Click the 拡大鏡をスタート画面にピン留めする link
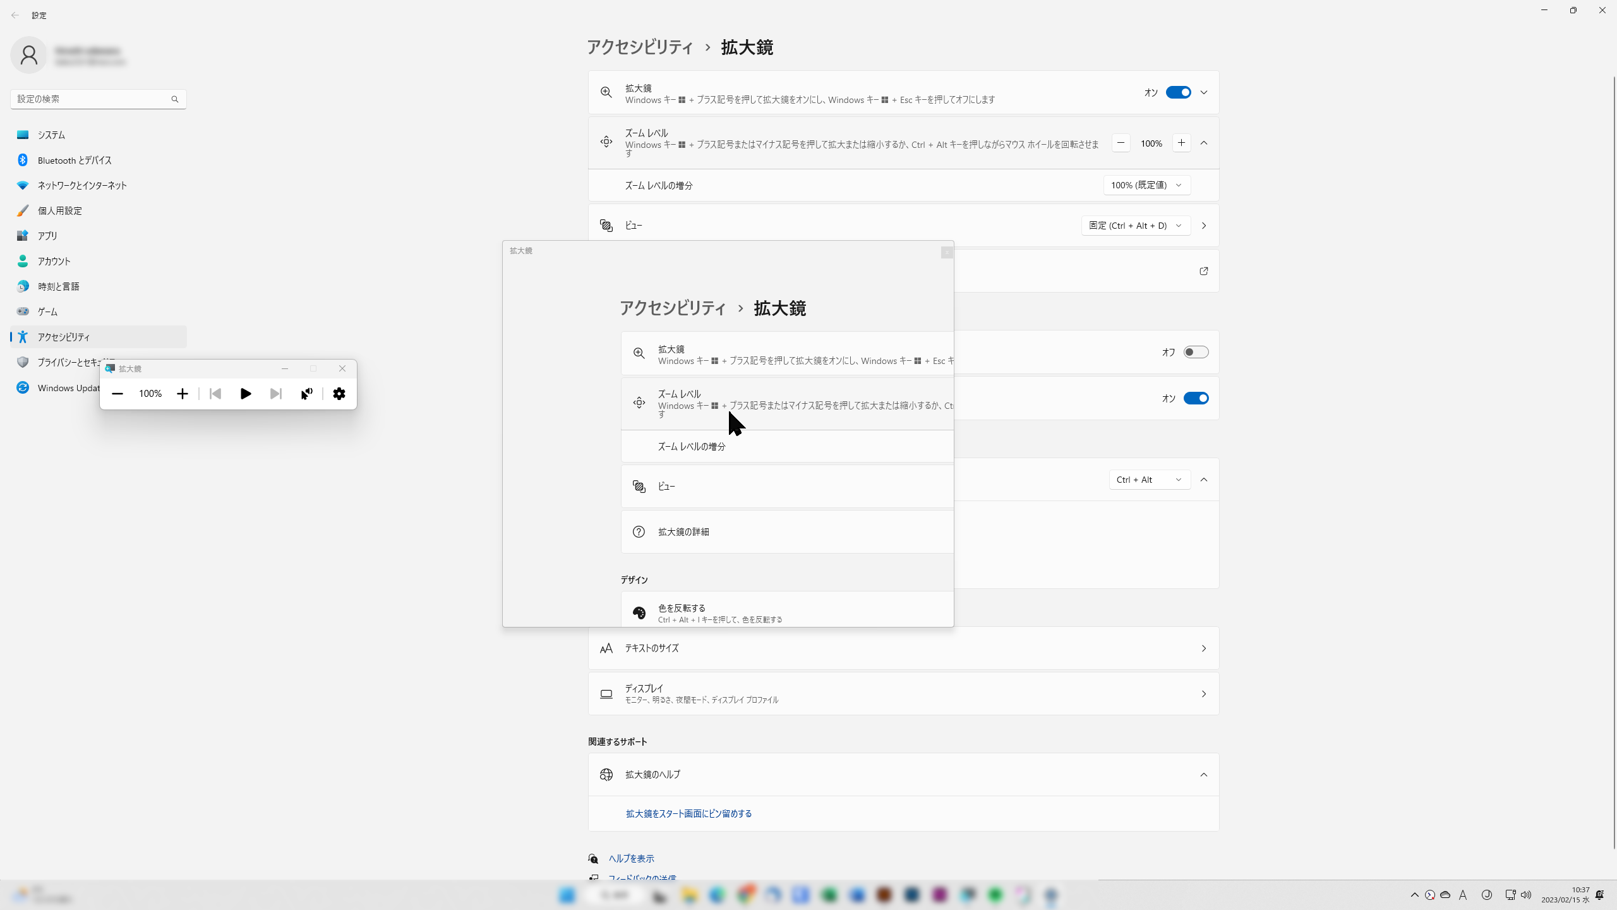This screenshot has width=1617, height=910. (x=688, y=813)
